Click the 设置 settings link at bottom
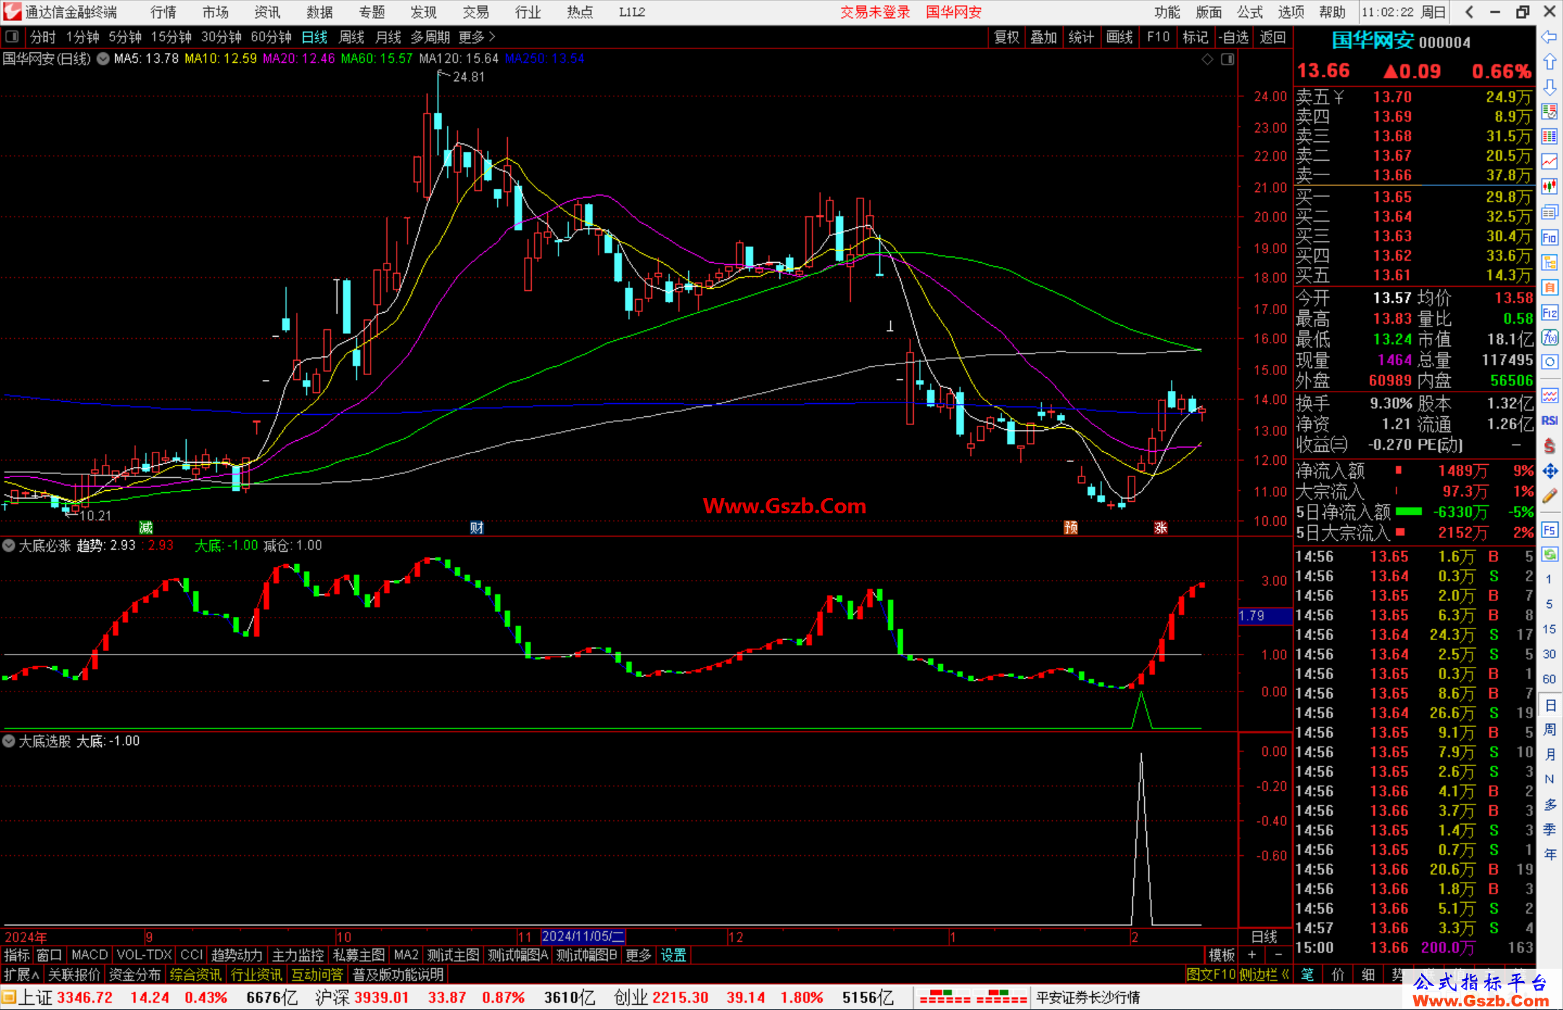1563x1010 pixels. point(674,955)
